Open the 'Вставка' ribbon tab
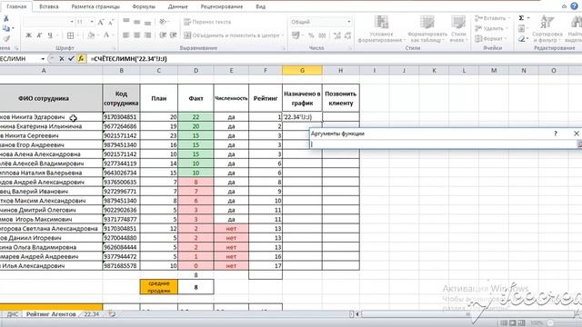The image size is (582, 327). pos(48,6)
